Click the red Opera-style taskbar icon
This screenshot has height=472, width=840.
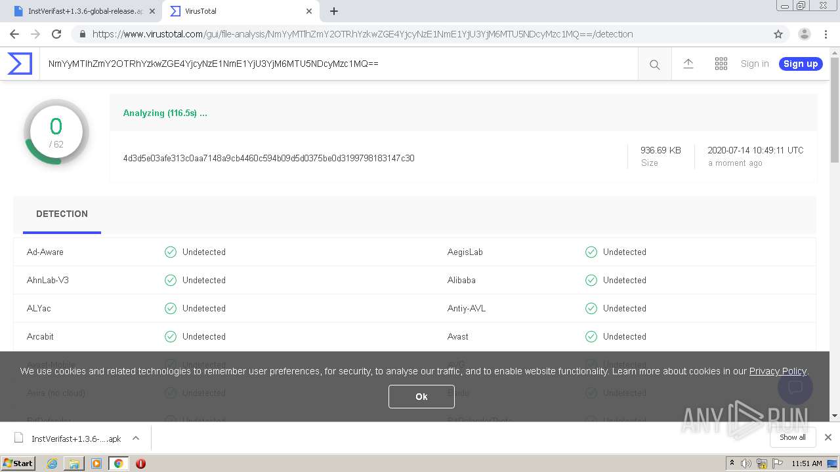(140, 463)
